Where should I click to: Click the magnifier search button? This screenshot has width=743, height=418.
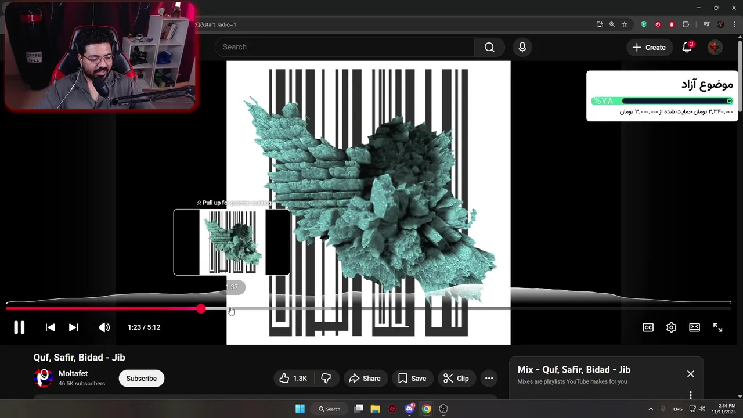490,47
